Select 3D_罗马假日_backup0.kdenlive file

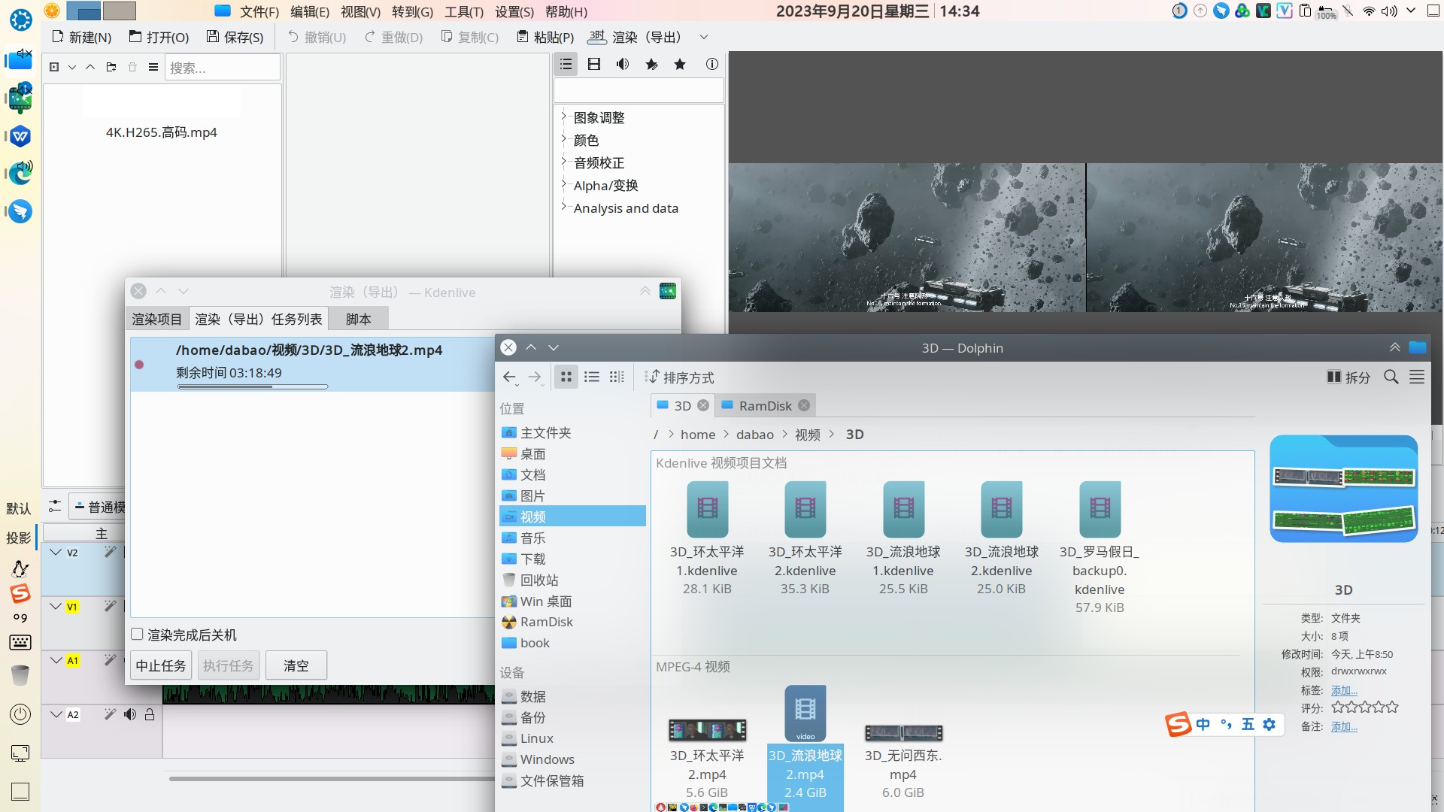click(1100, 547)
